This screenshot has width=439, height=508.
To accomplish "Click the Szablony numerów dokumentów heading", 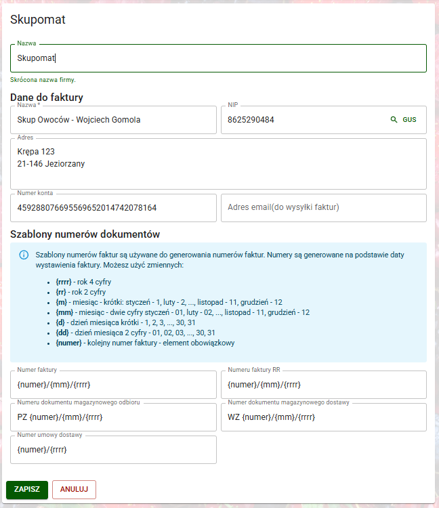I will coord(85,234).
